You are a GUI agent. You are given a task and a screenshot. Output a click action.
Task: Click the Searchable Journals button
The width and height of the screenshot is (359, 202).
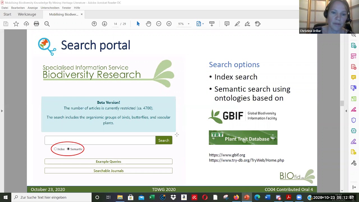point(109,171)
